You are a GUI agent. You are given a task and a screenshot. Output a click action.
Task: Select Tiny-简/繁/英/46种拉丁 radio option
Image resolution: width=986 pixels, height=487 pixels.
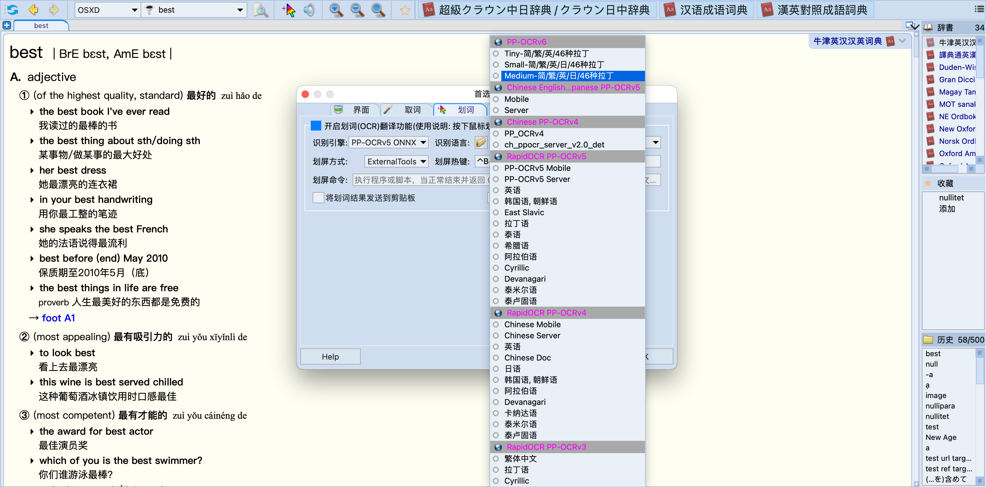pos(496,54)
